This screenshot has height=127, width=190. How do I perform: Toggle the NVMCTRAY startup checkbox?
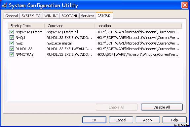[12, 54]
